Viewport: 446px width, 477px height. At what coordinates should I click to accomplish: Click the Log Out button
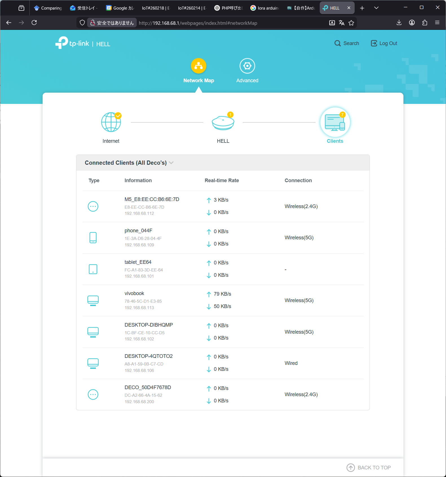click(384, 43)
